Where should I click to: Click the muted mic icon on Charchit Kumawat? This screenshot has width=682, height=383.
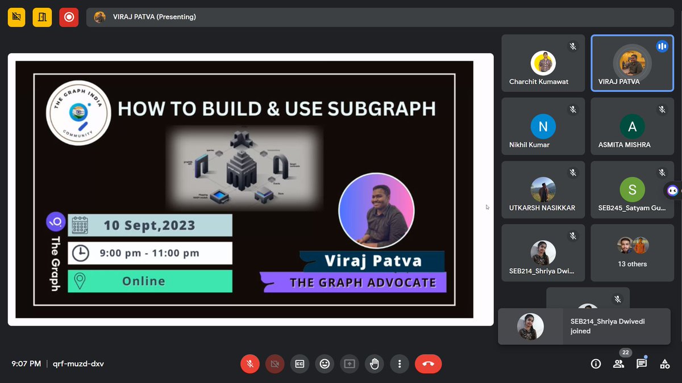coord(573,46)
